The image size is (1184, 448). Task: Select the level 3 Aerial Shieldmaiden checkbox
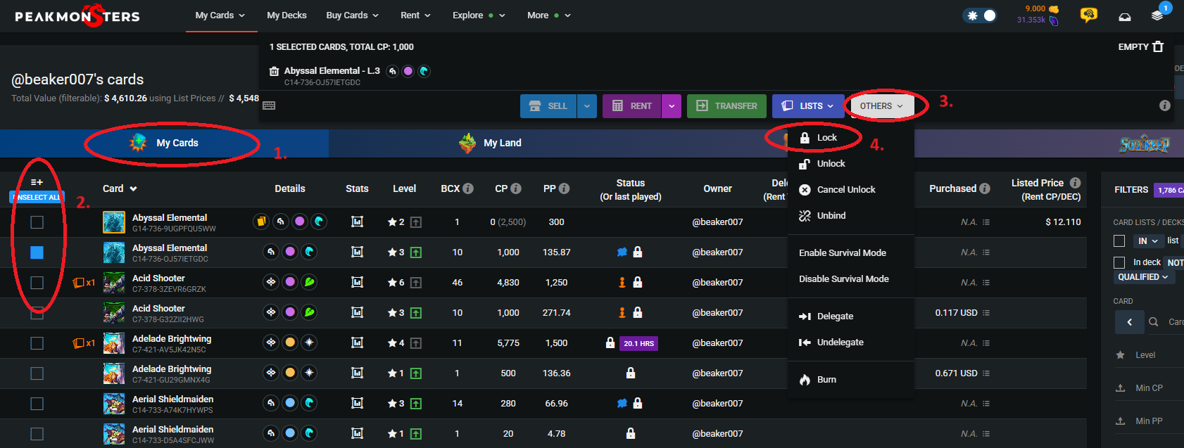point(37,404)
